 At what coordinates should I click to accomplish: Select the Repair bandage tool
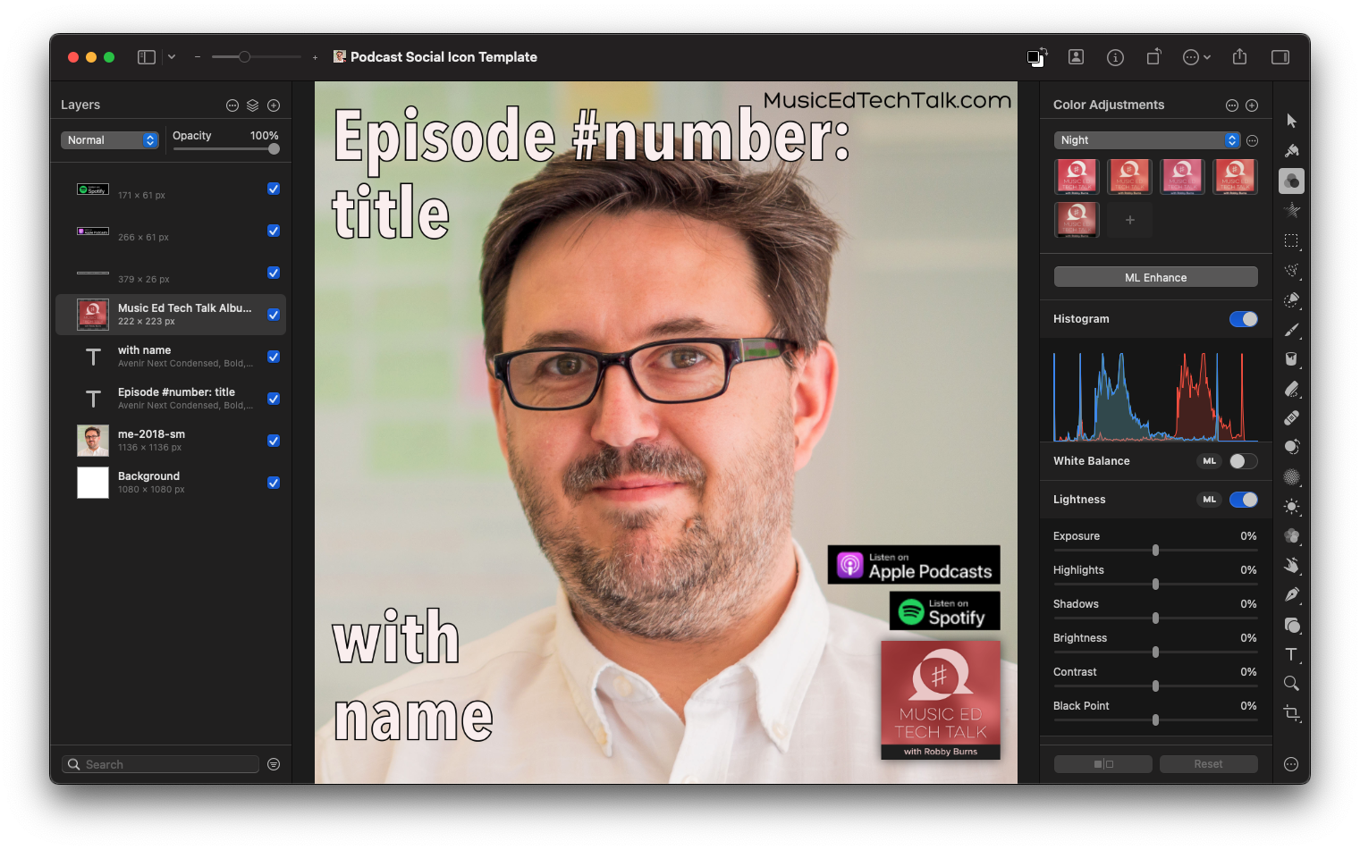pyautogui.click(x=1291, y=417)
